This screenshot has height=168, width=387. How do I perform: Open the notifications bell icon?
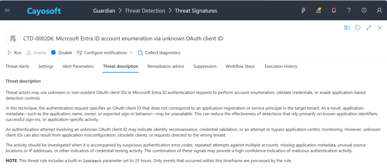click(334, 10)
